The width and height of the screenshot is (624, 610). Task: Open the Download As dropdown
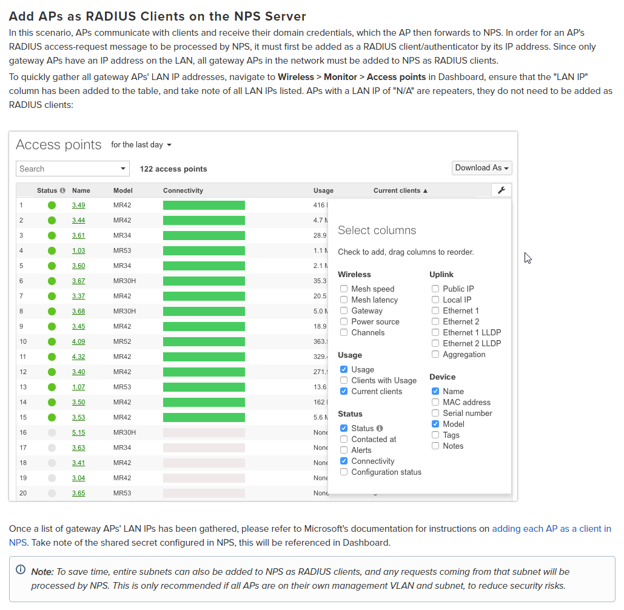click(x=482, y=168)
